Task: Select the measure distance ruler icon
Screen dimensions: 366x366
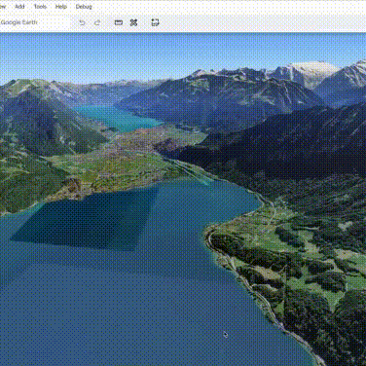Action: pyautogui.click(x=119, y=22)
